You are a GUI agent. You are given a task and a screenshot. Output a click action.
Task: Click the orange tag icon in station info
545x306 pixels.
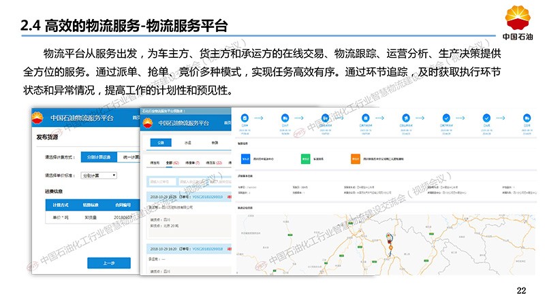tap(355, 159)
